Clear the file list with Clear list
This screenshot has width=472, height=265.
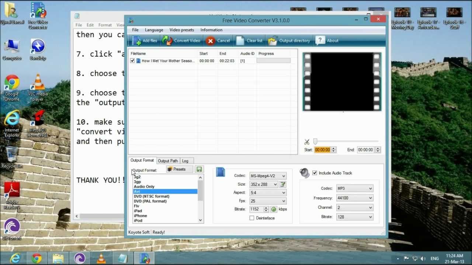[x=249, y=40]
